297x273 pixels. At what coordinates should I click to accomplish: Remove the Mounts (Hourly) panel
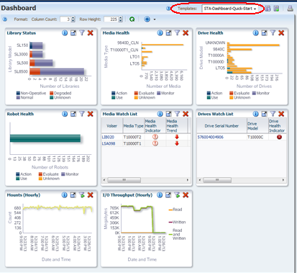pos(91,195)
